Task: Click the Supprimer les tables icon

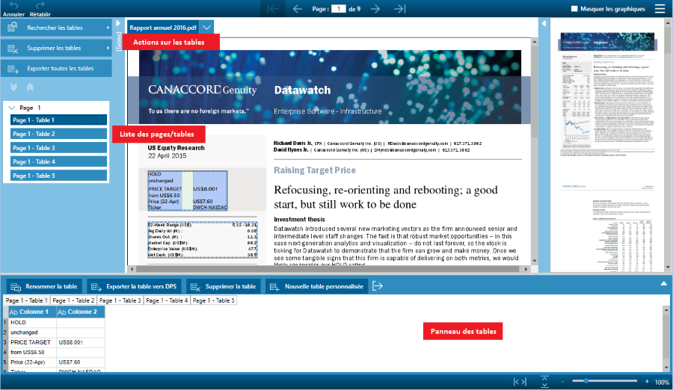Action: (x=13, y=49)
